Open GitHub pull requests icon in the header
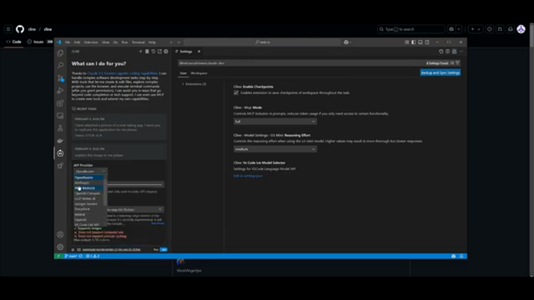534x300 pixels. click(500, 29)
